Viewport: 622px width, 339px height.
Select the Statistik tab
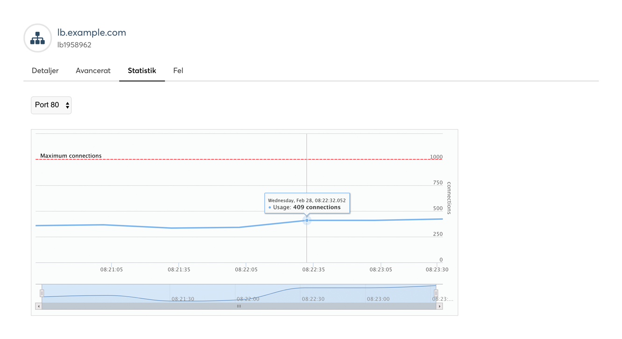pyautogui.click(x=142, y=71)
